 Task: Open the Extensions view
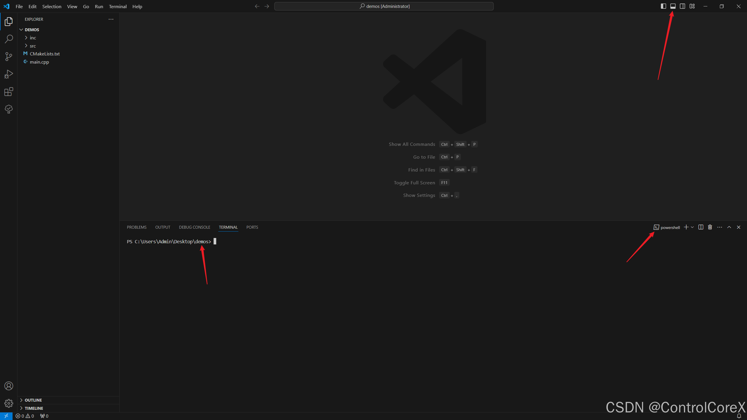[x=8, y=91]
